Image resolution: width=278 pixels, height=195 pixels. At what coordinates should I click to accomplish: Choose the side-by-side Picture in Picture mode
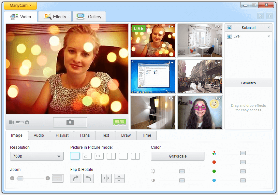point(111,156)
